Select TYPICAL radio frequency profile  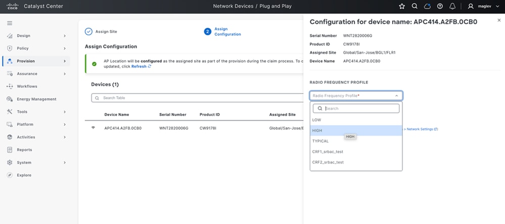coord(356,141)
